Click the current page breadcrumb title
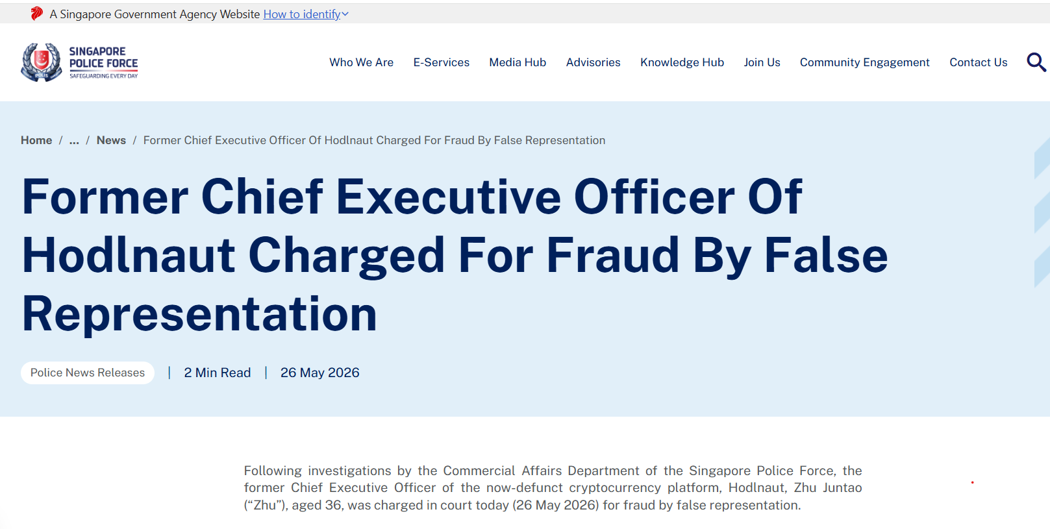 click(x=374, y=140)
